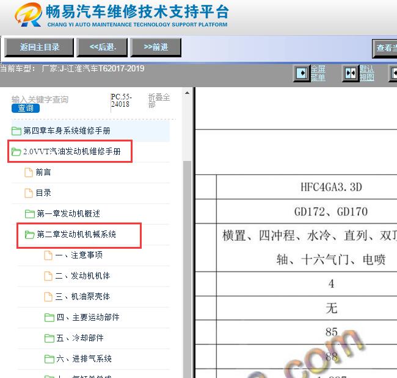Expand 四、主要运动部件 folder
The width and height of the screenshot is (397, 378).
point(88,318)
